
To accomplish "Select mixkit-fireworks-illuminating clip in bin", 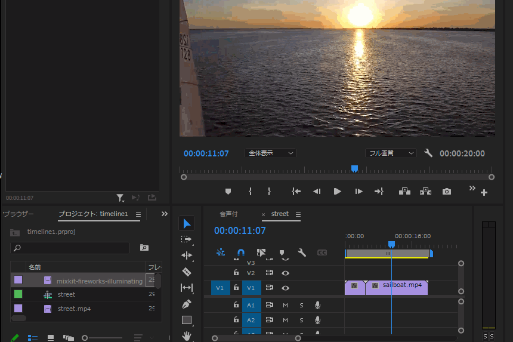I will [x=100, y=281].
